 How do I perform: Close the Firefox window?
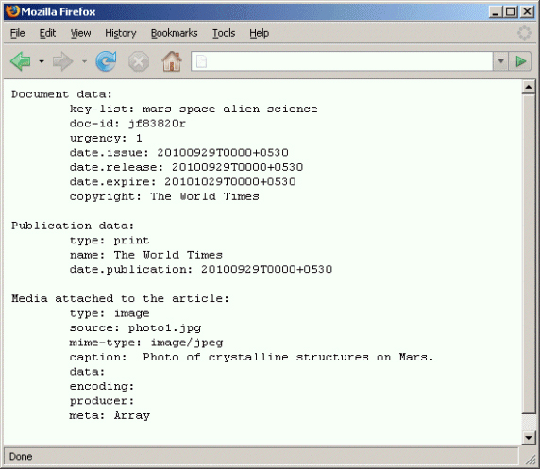click(x=527, y=12)
